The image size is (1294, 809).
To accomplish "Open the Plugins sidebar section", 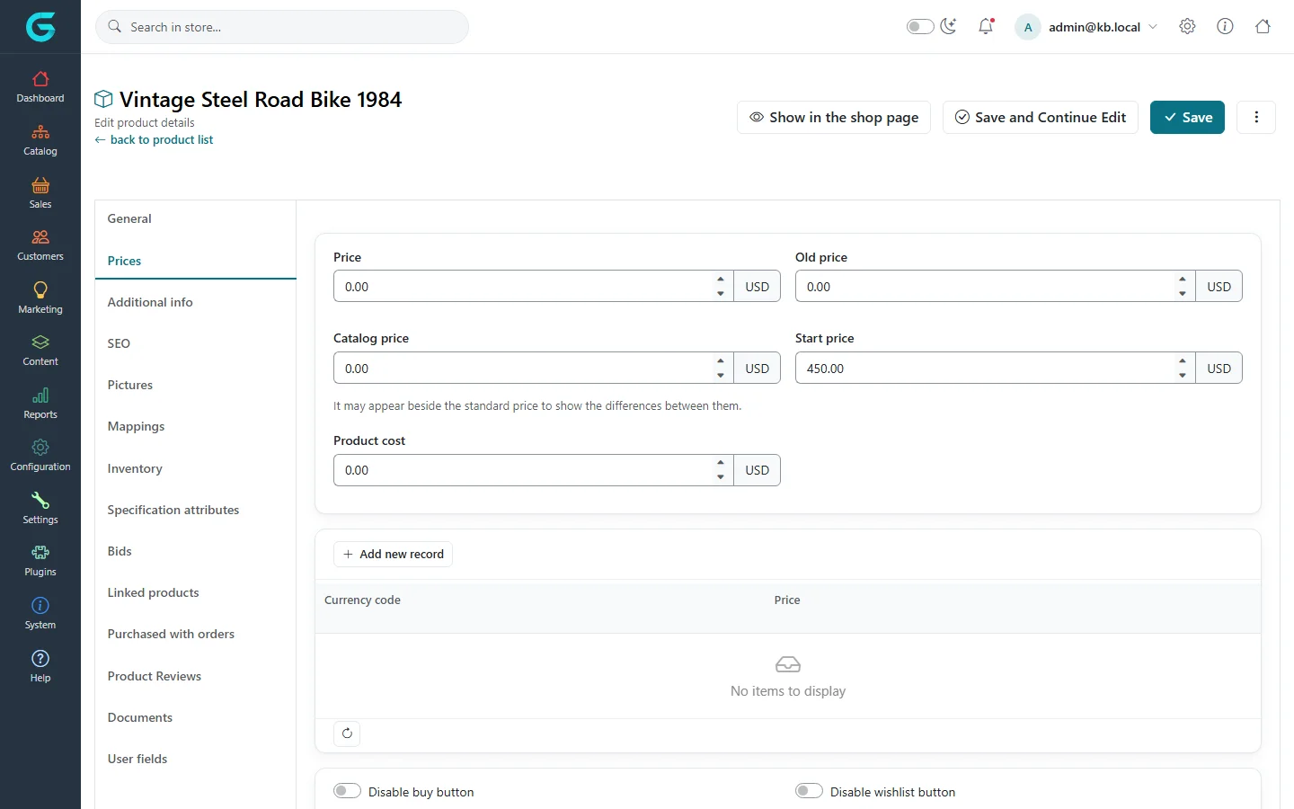I will pyautogui.click(x=40, y=561).
